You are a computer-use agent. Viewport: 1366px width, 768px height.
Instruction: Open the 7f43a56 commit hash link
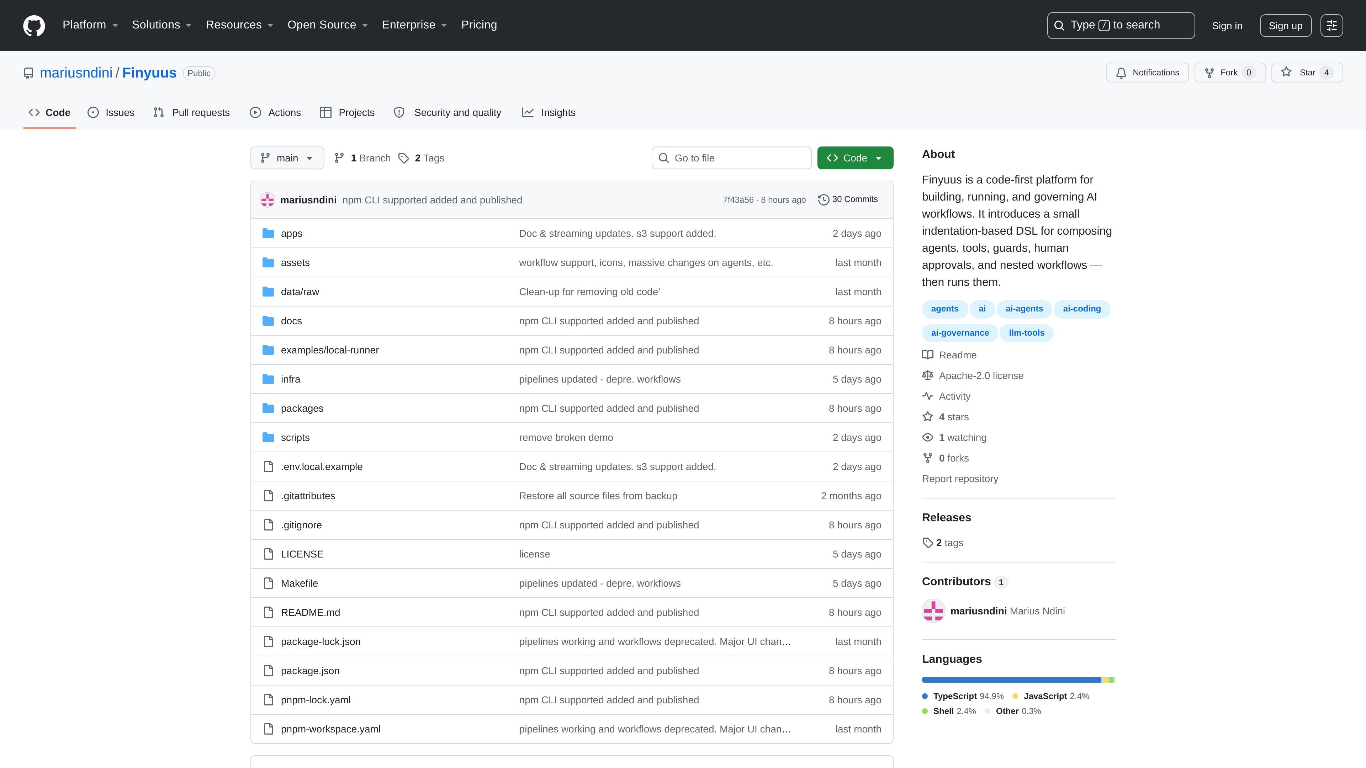tap(738, 200)
